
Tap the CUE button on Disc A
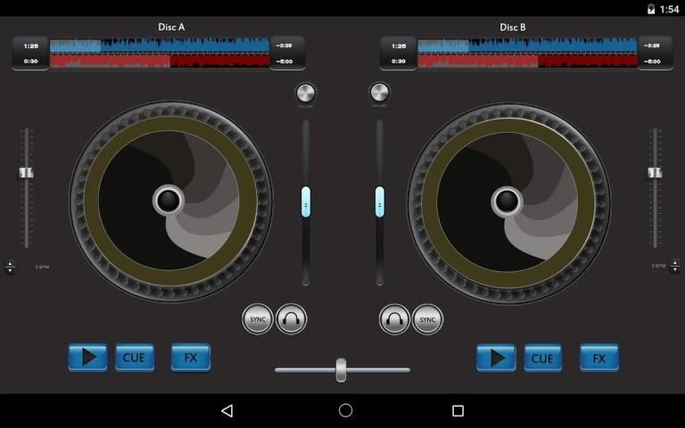134,358
